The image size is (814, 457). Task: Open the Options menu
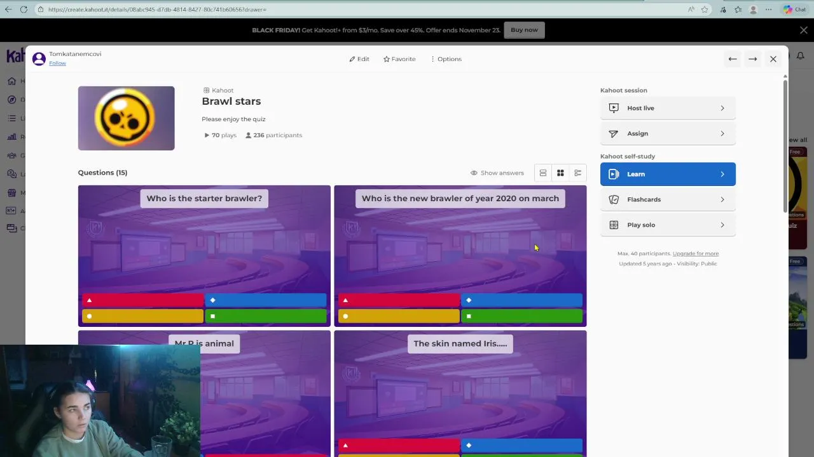[x=446, y=59]
